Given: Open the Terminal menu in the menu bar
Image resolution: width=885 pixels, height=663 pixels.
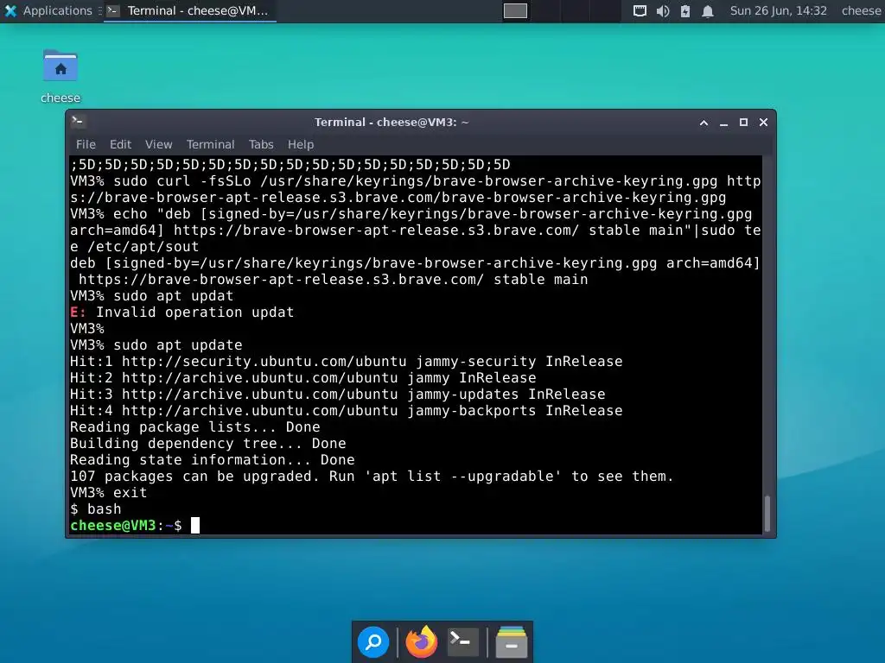Looking at the screenshot, I should [x=211, y=144].
